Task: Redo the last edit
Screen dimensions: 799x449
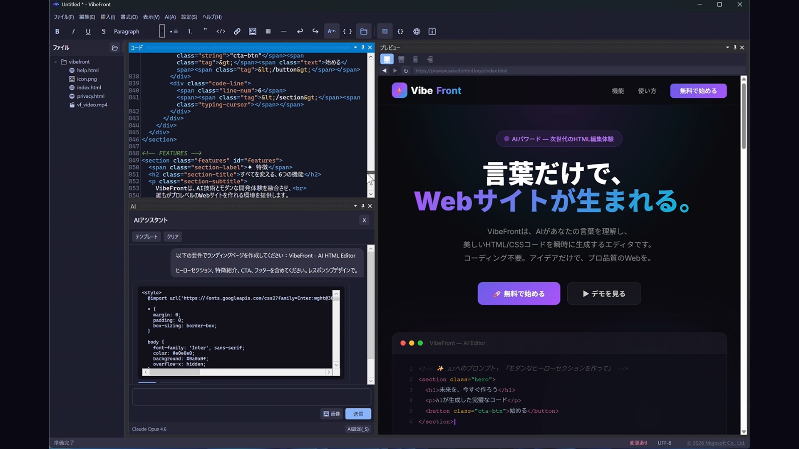Action: [x=315, y=32]
